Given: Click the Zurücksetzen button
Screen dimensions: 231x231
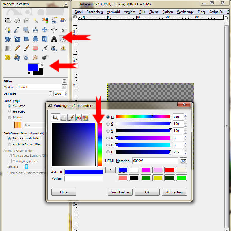Looking at the screenshot, I should click(x=120, y=192).
